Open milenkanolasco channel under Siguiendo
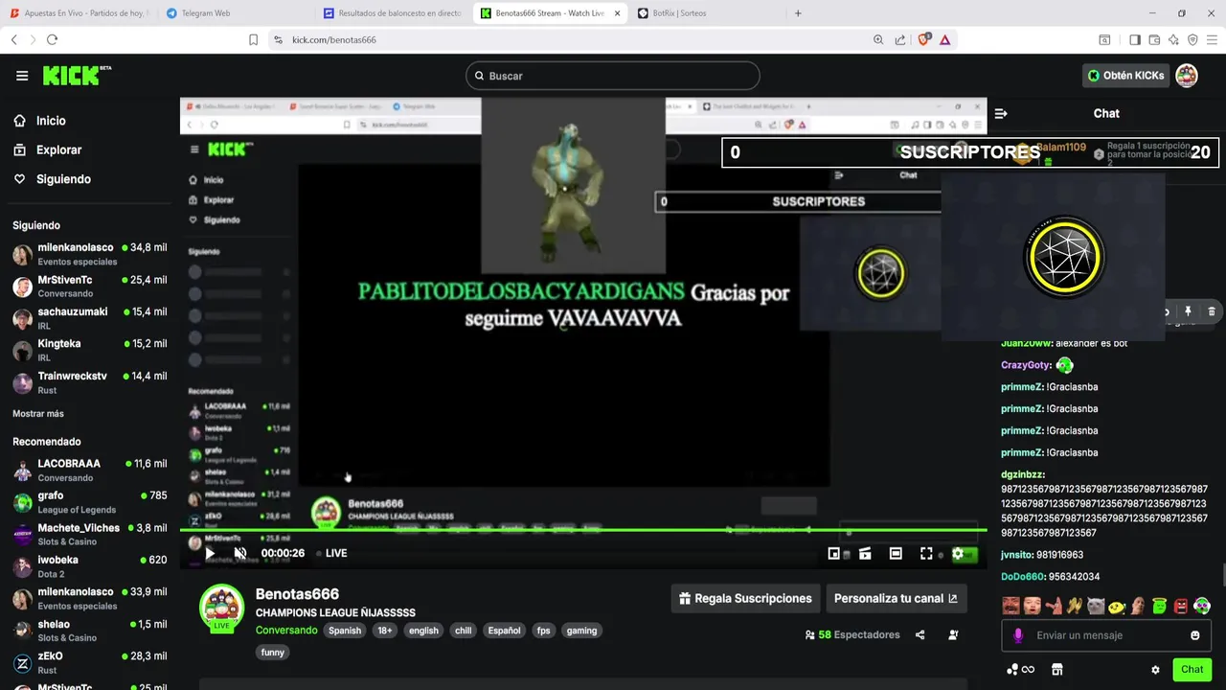Image resolution: width=1226 pixels, height=690 pixels. click(90, 254)
